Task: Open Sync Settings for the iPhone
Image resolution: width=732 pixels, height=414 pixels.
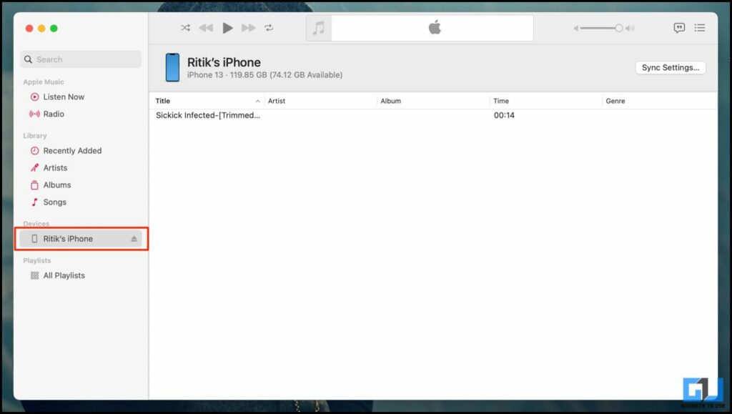Action: (x=670, y=67)
